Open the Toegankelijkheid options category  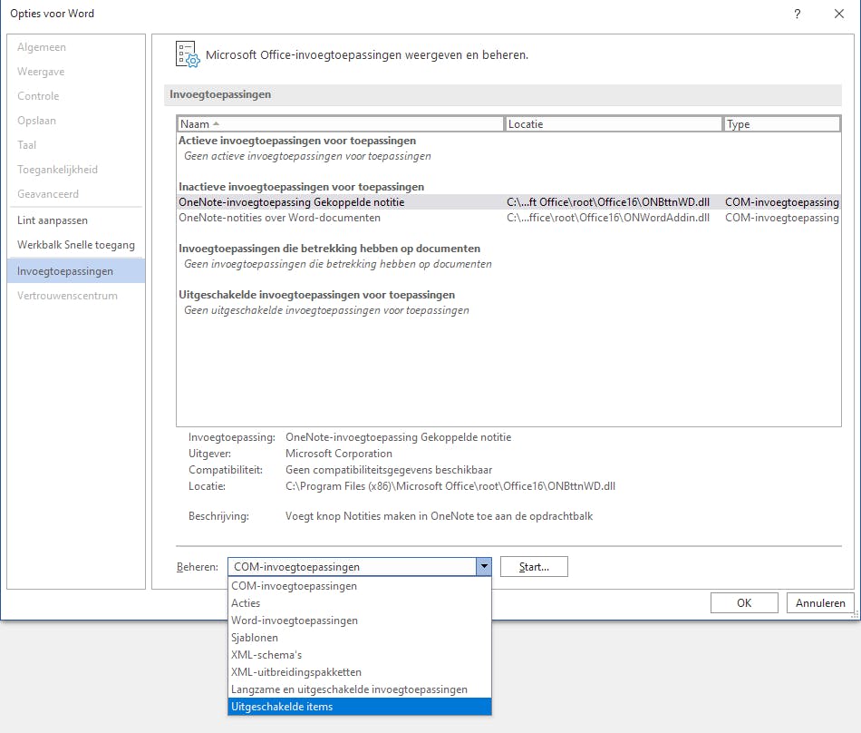pyautogui.click(x=76, y=170)
